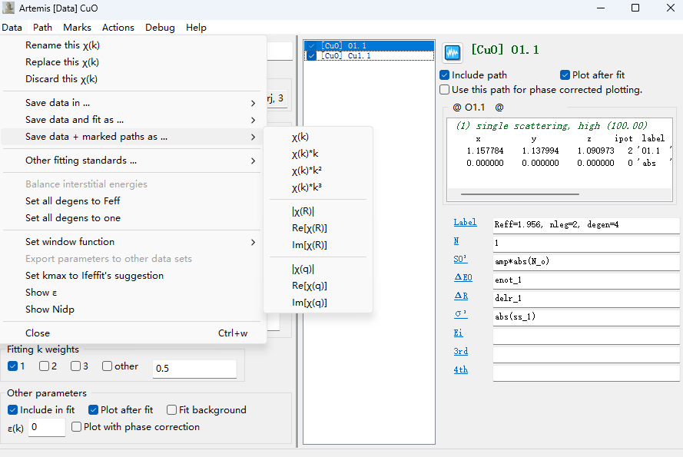Click the Artemis app icon in title bar
Viewport: 683px width, 457px height.
click(x=8, y=8)
